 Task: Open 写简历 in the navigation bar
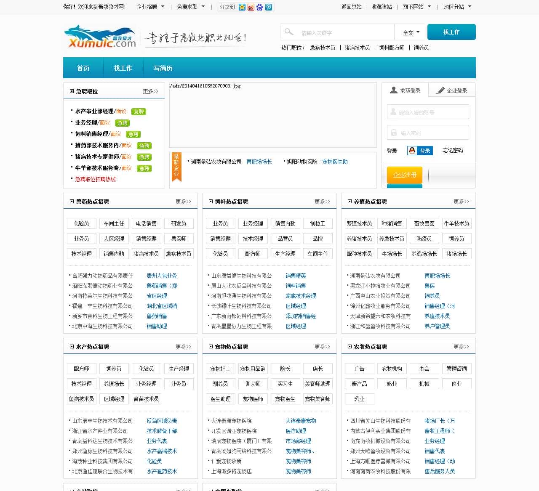click(x=163, y=68)
